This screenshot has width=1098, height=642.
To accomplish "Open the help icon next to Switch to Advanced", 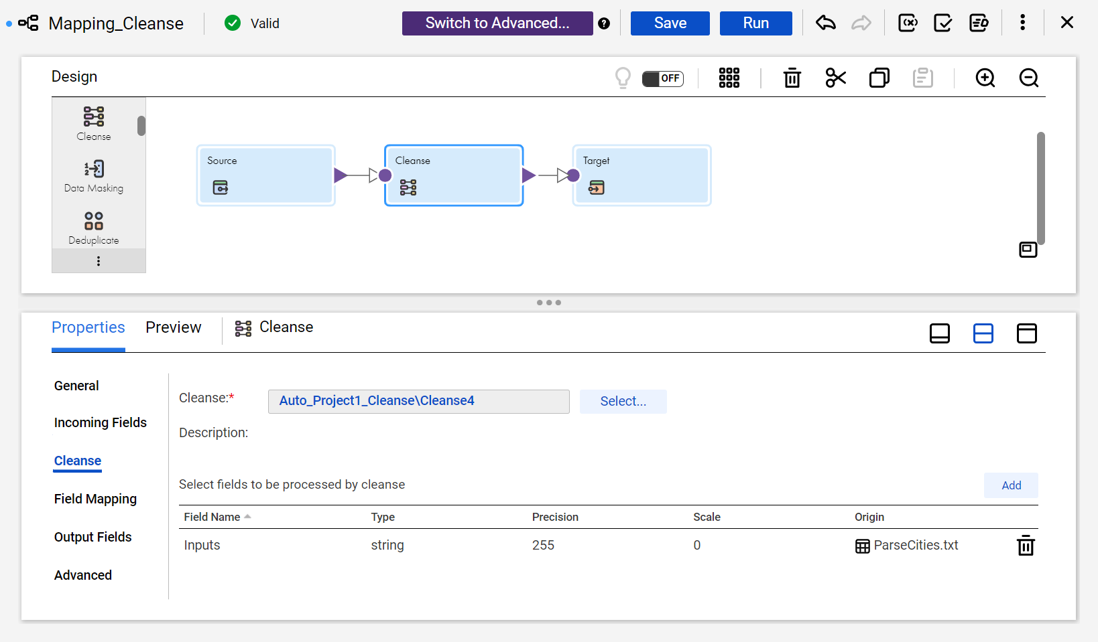I will [x=604, y=23].
